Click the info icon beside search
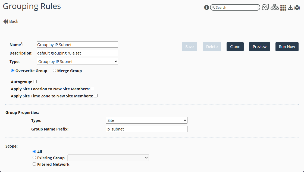 (206, 8)
